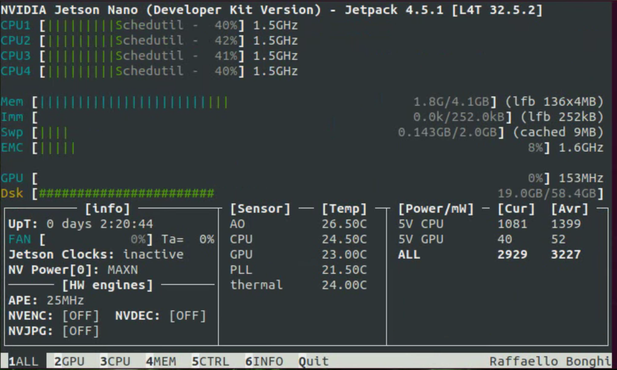The height and width of the screenshot is (370, 617).
Task: Click the [Avr] column header
Action: (570, 209)
